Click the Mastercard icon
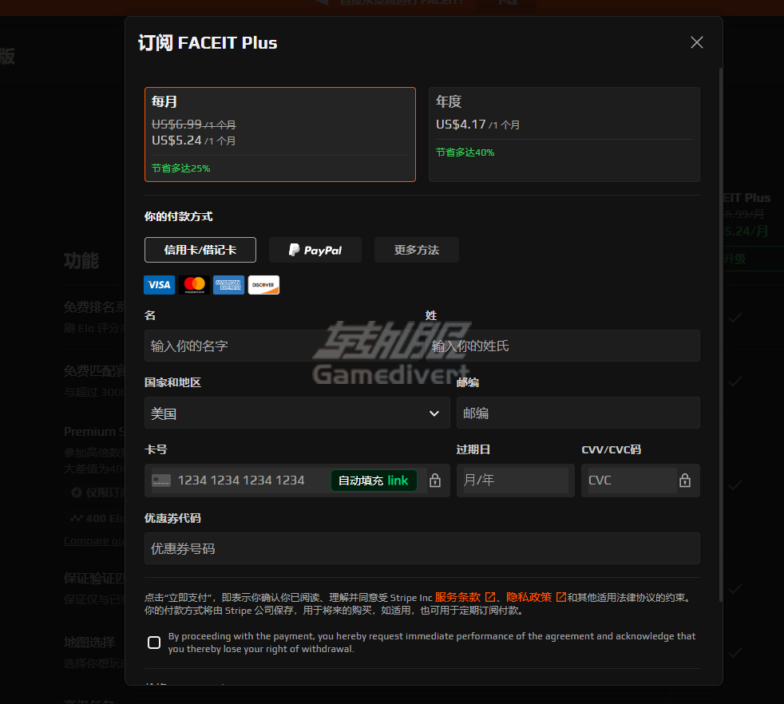The height and width of the screenshot is (704, 784). pos(193,285)
